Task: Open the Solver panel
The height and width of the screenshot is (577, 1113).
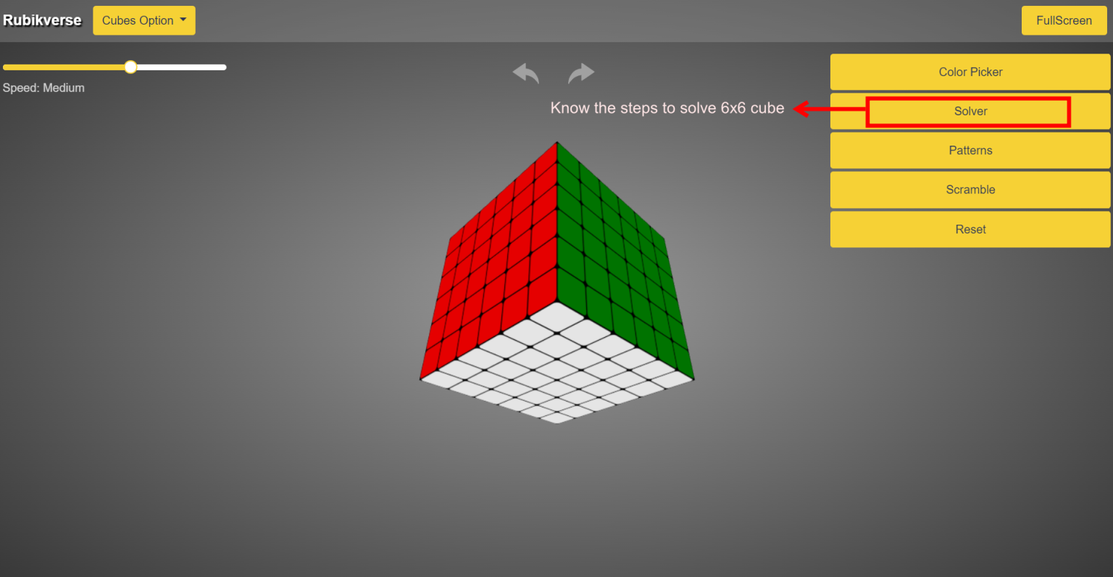Action: click(970, 111)
